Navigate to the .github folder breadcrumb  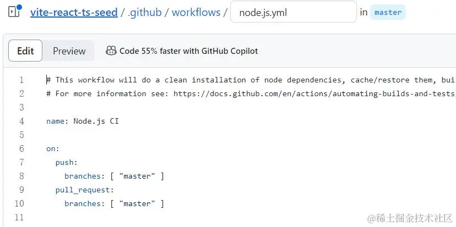(x=145, y=12)
